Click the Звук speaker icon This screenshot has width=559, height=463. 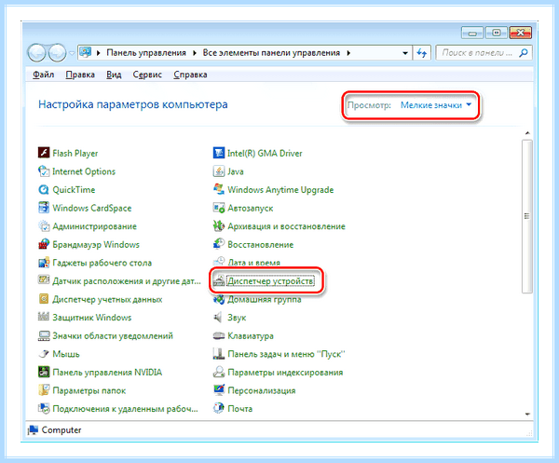218,317
